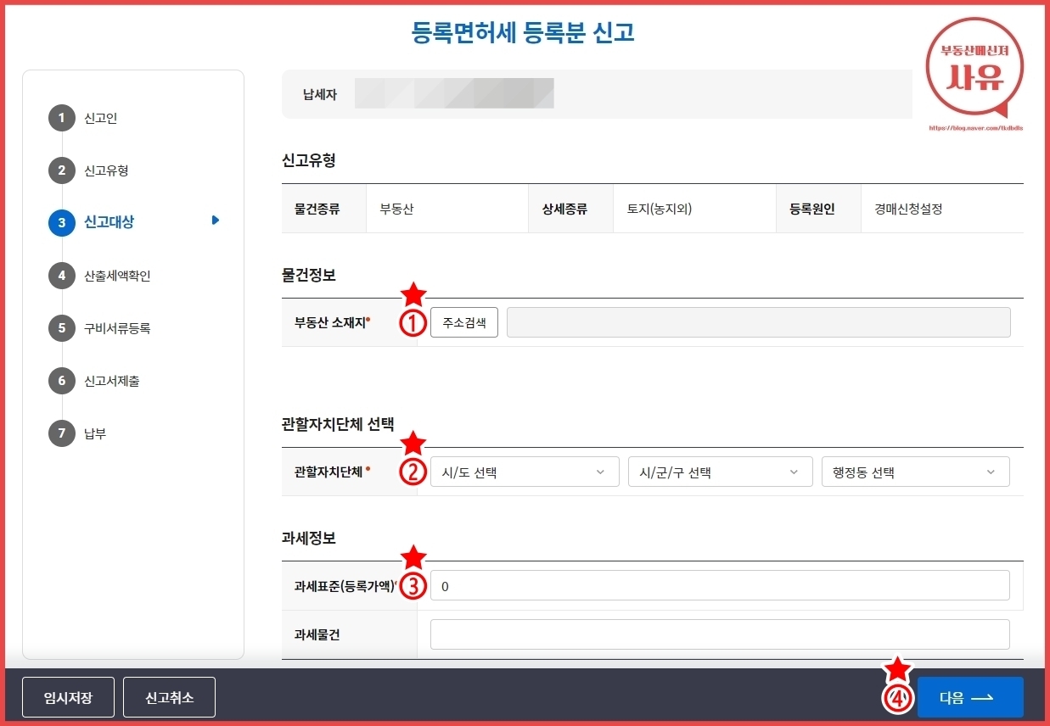The height and width of the screenshot is (726, 1050).
Task: Click the arrow beside 신고대상
Action: [x=216, y=221]
